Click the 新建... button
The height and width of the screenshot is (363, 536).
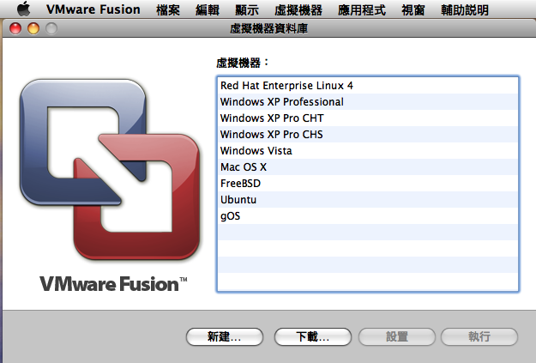[x=225, y=337]
